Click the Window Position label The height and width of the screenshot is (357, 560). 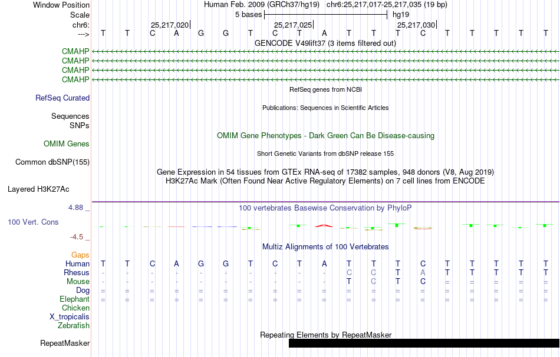61,5
